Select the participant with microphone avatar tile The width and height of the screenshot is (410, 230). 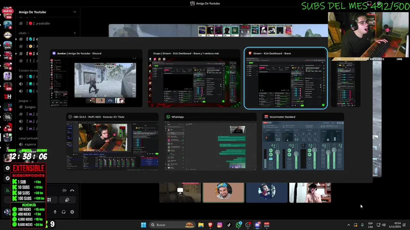pyautogui.click(x=267, y=193)
